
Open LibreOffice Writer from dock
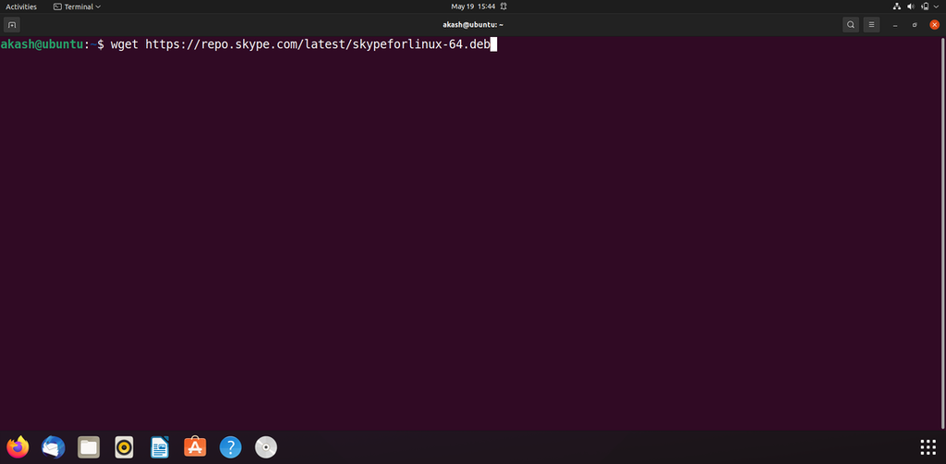[160, 447]
